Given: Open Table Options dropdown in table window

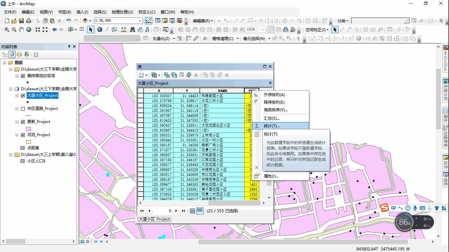Looking at the screenshot, I should (143, 75).
